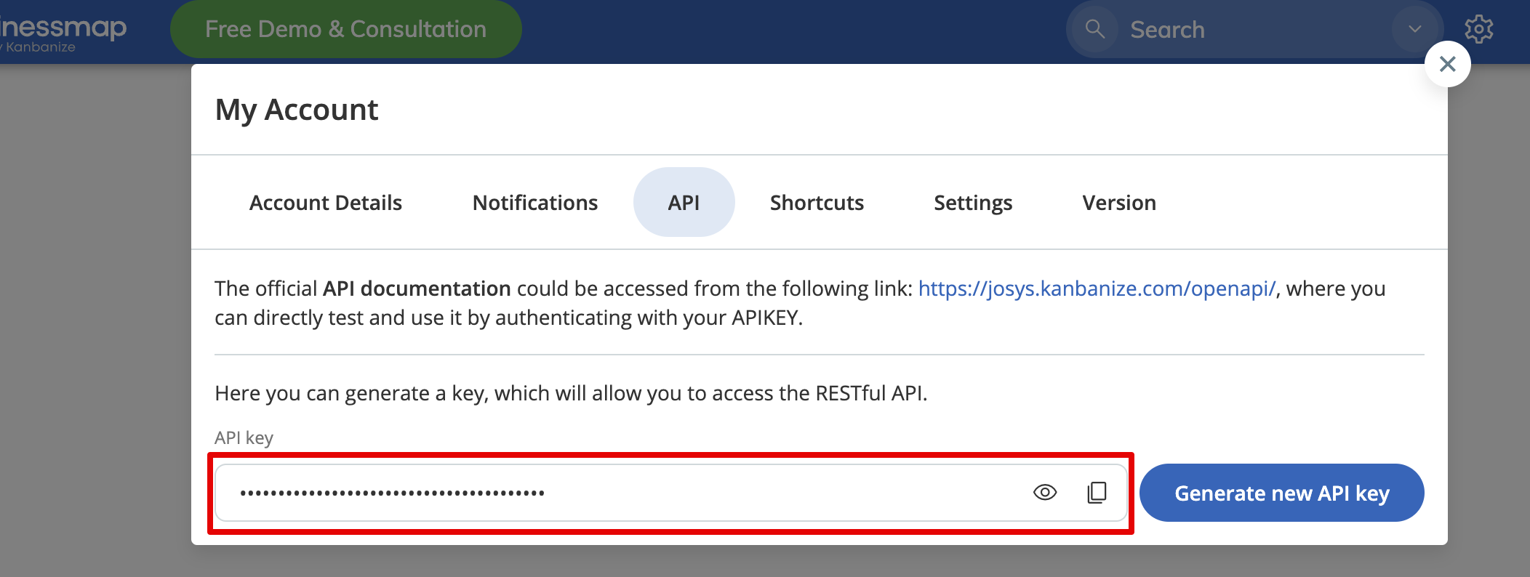The image size is (1530, 577).
Task: Switch to the Notifications tab
Action: tap(534, 203)
